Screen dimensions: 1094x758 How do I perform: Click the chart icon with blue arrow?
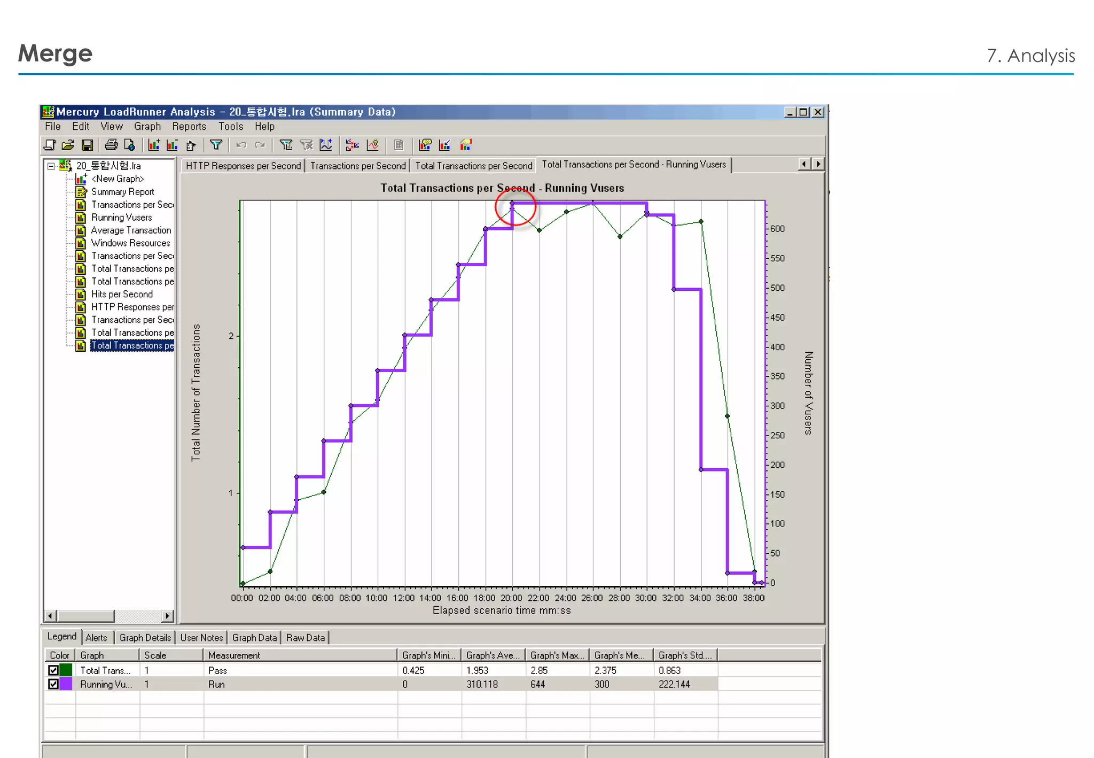click(x=444, y=145)
